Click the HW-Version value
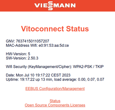The image size is (115, 110). tap(29, 54)
